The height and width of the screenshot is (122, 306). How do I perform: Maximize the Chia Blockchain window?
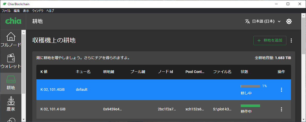[x=288, y=4]
